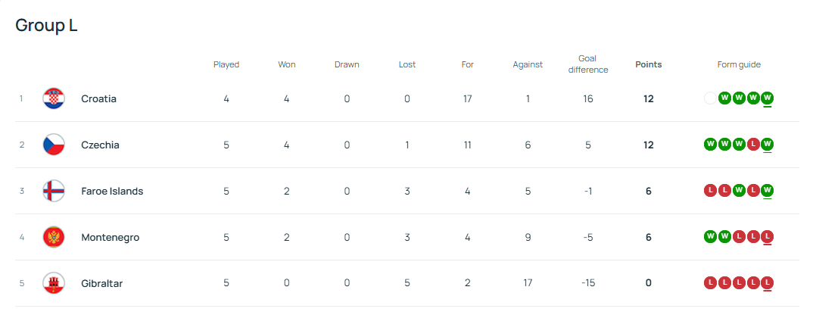Click the Czechia flag icon
The image size is (813, 318).
54,145
